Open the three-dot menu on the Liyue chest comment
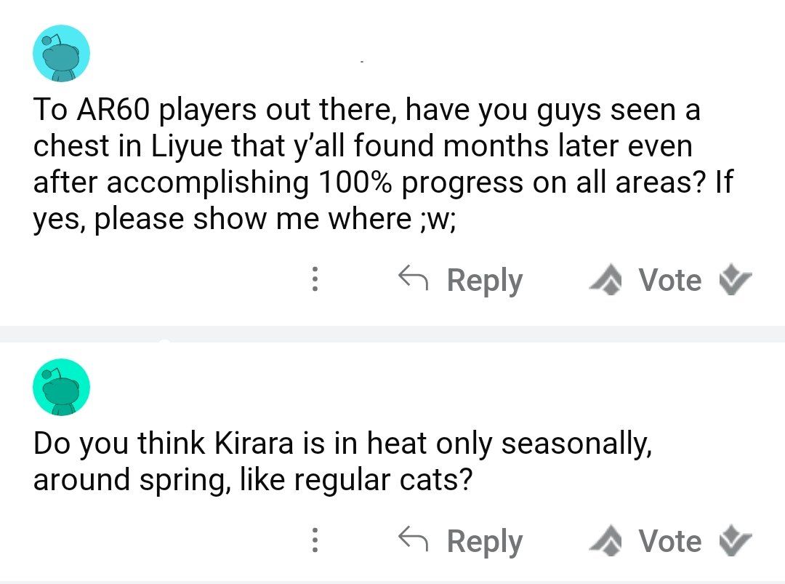Viewport: 785px width, 584px height. tap(315, 280)
